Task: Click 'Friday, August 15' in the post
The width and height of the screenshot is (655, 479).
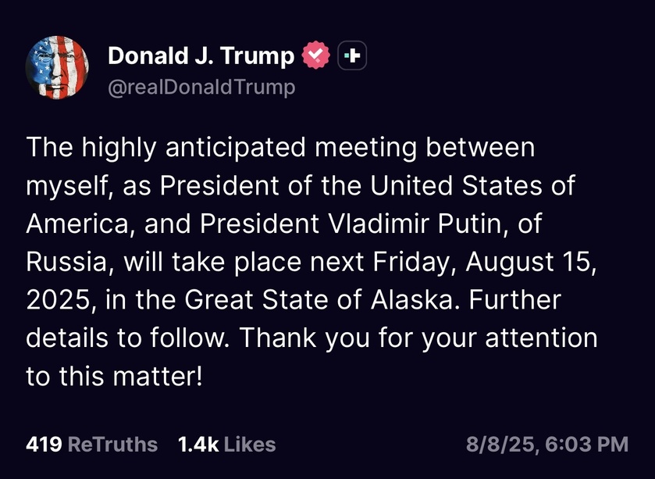Action: [484, 263]
